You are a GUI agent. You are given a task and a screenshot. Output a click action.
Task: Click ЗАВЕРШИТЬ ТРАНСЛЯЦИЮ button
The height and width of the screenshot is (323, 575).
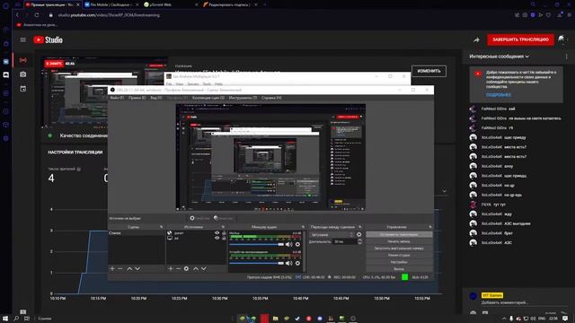520,39
